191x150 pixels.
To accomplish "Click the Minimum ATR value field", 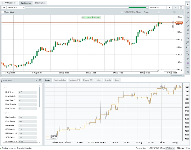I will [x=27, y=141].
